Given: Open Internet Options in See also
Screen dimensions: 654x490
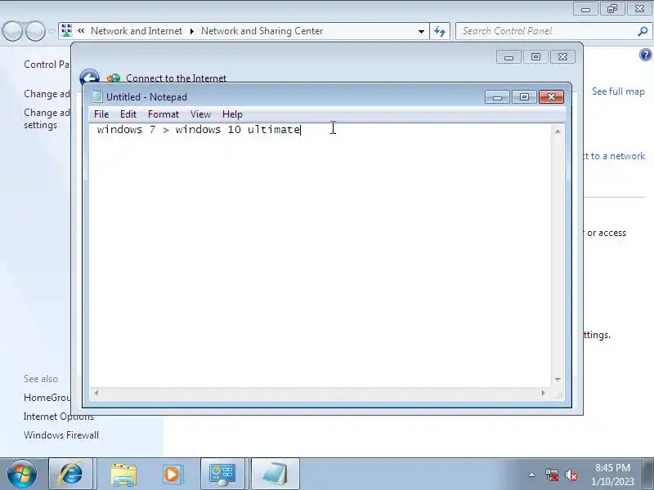Looking at the screenshot, I should (58, 416).
